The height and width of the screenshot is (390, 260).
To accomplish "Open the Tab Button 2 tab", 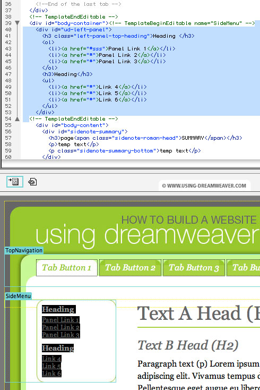I will [x=130, y=268].
